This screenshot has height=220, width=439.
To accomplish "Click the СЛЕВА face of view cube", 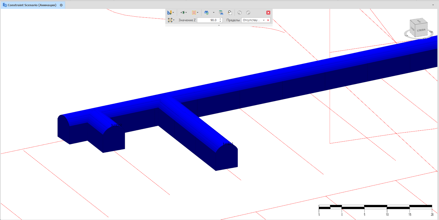I will [x=421, y=30].
